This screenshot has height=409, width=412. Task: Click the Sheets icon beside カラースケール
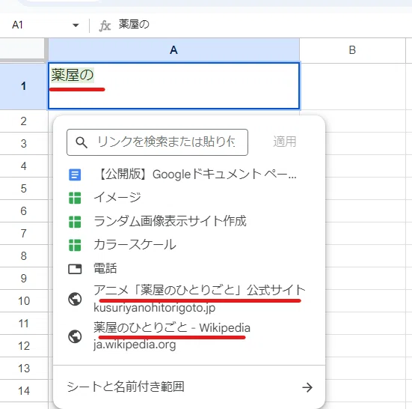click(75, 245)
